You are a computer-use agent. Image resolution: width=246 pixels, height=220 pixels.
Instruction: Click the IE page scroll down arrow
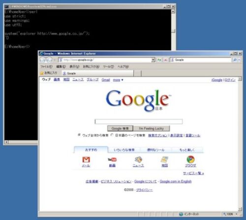pyautogui.click(x=240, y=209)
